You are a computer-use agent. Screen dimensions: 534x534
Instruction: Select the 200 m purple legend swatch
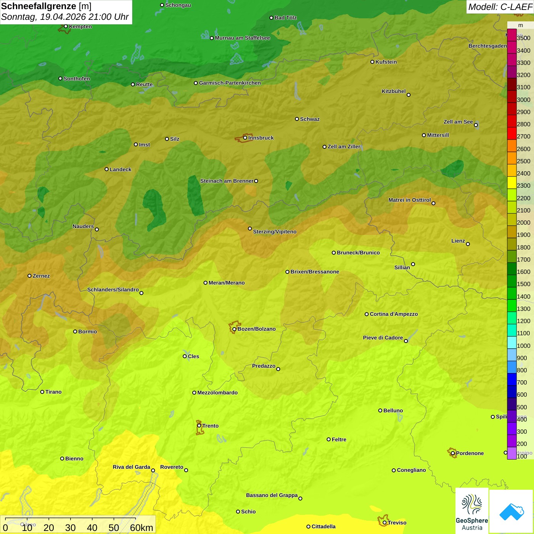pos(512,441)
